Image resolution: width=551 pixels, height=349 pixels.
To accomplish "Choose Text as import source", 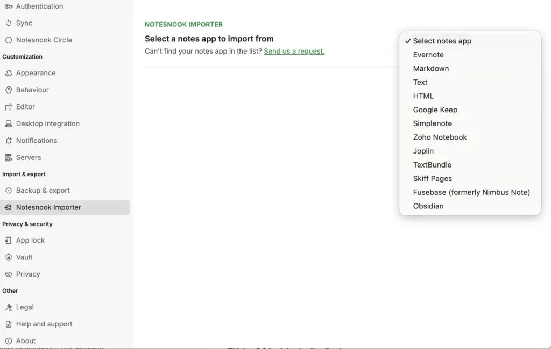I will (470, 82).
